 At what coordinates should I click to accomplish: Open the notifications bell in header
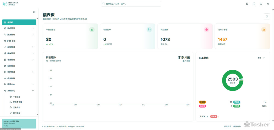tap(247, 4)
